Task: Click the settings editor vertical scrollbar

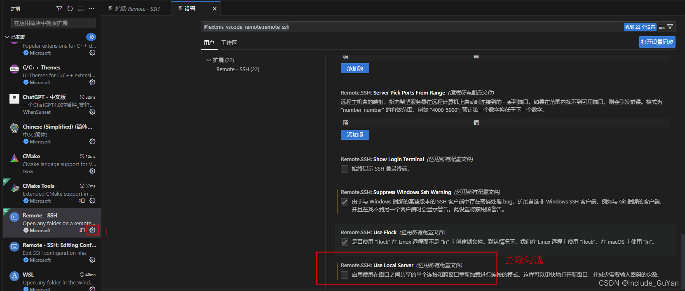Action: 683,261
